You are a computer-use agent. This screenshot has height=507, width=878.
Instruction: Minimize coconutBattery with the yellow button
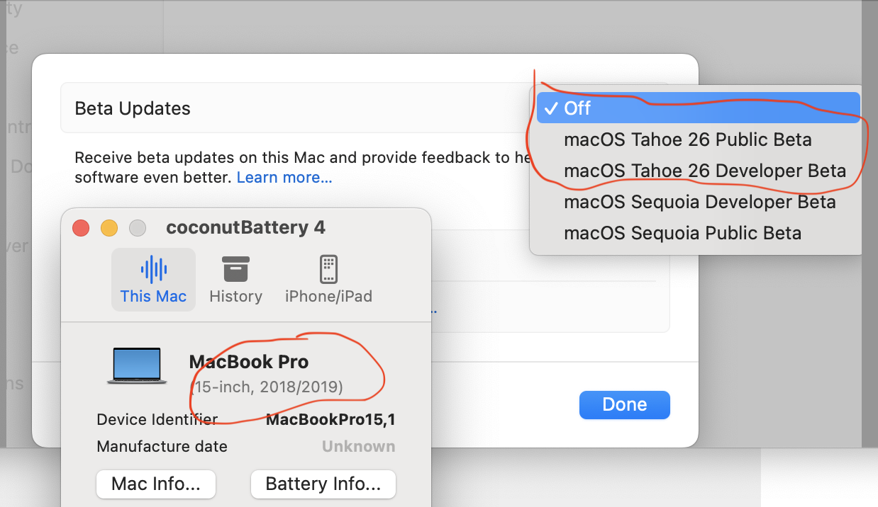[x=109, y=228]
